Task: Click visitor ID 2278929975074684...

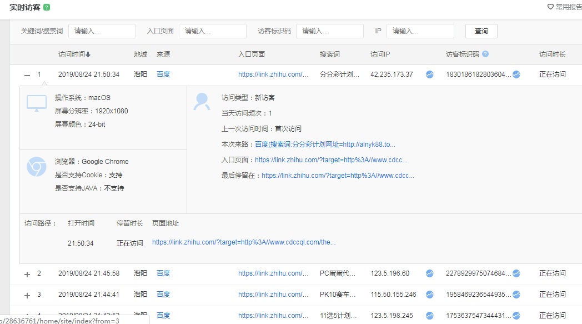Action: [478, 273]
